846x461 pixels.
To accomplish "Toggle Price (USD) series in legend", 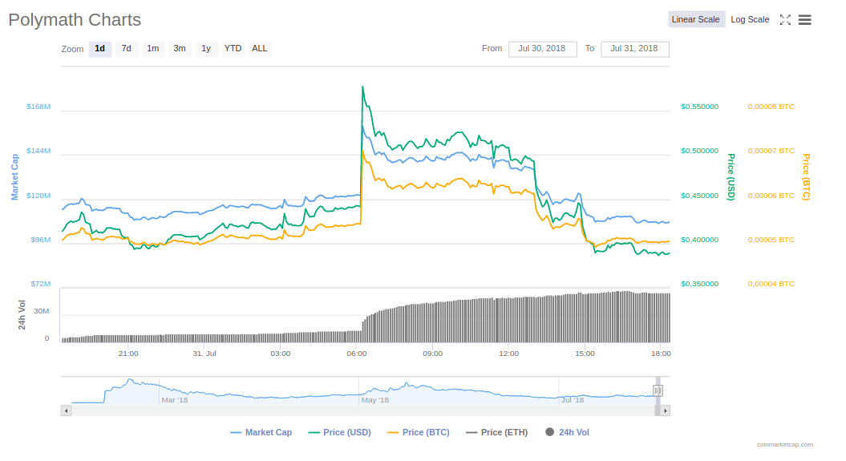I will tap(340, 432).
